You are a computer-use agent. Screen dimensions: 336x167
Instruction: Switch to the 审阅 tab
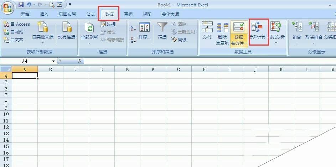click(128, 14)
